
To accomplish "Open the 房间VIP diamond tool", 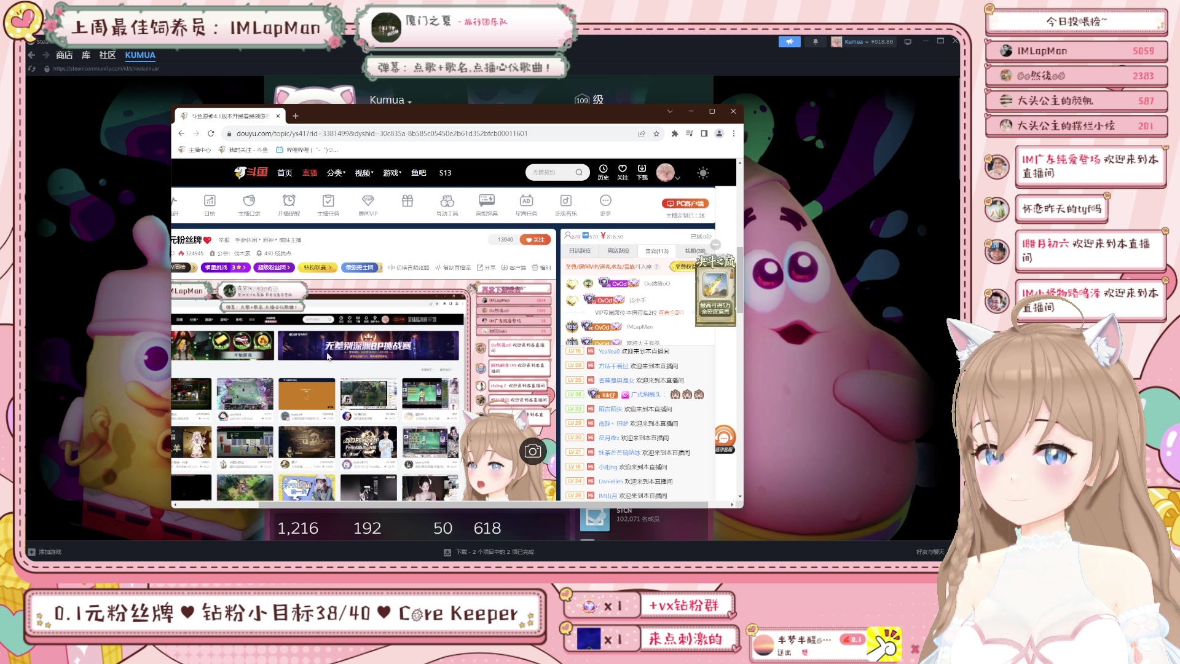I will 368,205.
